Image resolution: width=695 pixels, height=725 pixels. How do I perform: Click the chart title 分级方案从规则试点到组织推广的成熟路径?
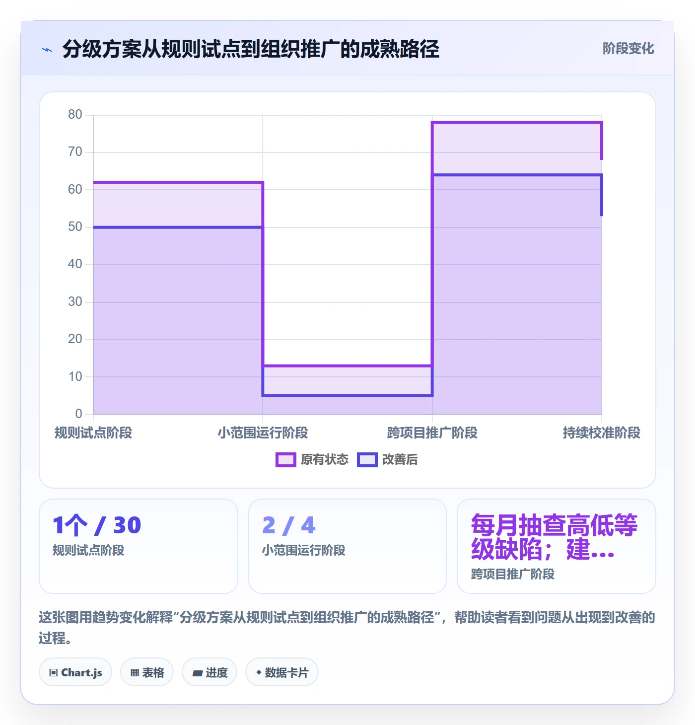coord(251,50)
